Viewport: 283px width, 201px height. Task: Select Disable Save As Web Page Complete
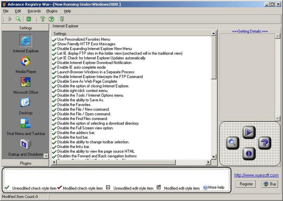pyautogui.click(x=87, y=81)
